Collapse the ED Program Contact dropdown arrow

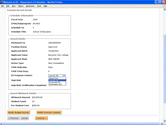coord(64,76)
